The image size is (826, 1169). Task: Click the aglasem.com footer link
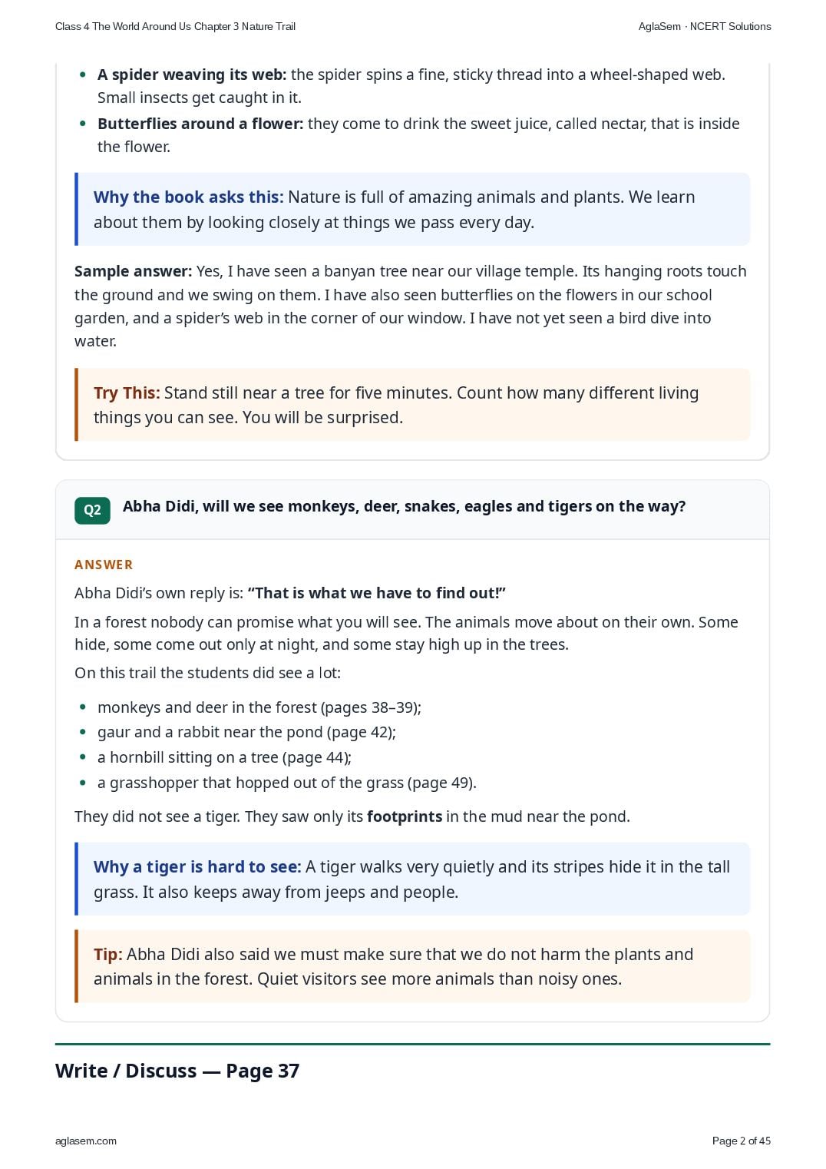click(86, 1141)
